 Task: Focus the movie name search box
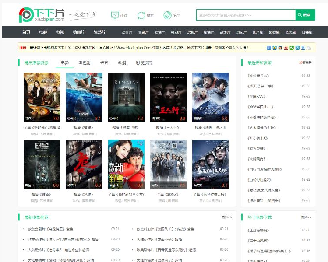246,15
